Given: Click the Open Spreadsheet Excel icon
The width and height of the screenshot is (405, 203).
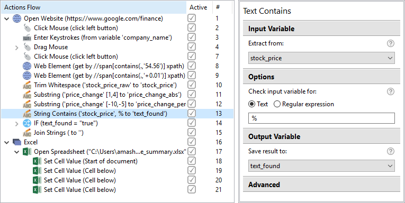Looking at the screenshot, I should coord(27,152).
